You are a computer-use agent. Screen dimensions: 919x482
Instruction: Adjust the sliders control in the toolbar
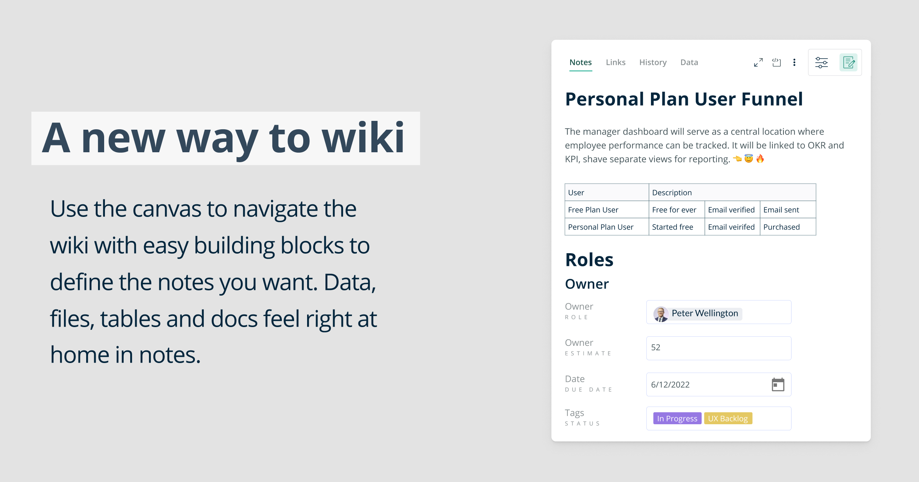pyautogui.click(x=822, y=62)
